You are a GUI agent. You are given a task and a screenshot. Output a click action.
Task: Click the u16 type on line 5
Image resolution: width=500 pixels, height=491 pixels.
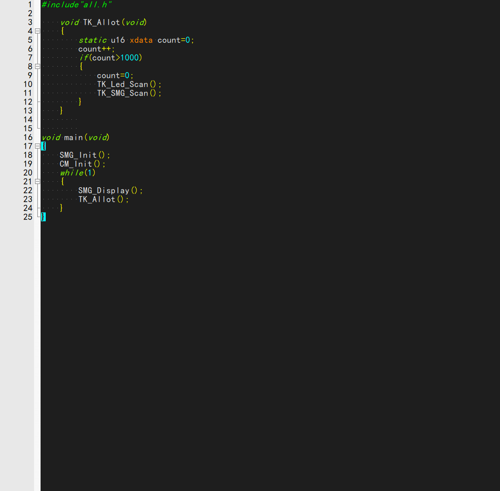(118, 40)
